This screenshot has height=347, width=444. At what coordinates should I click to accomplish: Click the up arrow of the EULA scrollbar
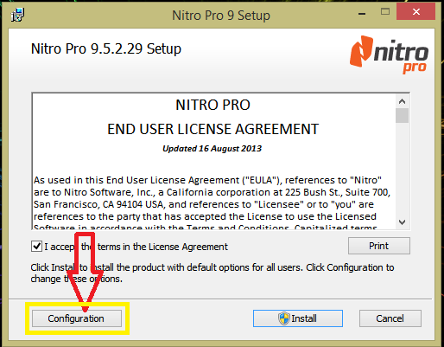click(x=403, y=101)
